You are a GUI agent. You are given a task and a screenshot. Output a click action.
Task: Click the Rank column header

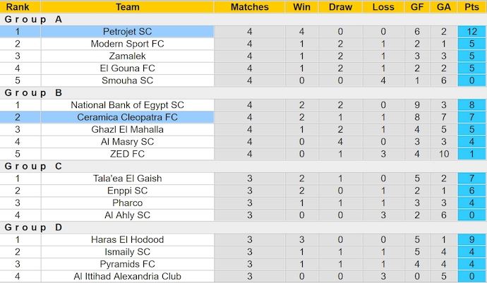tap(17, 7)
